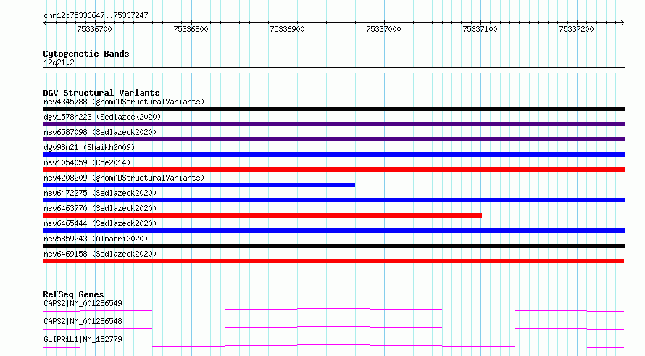
Task: Click the blue bar below nsv6472275
Action: click(333, 200)
